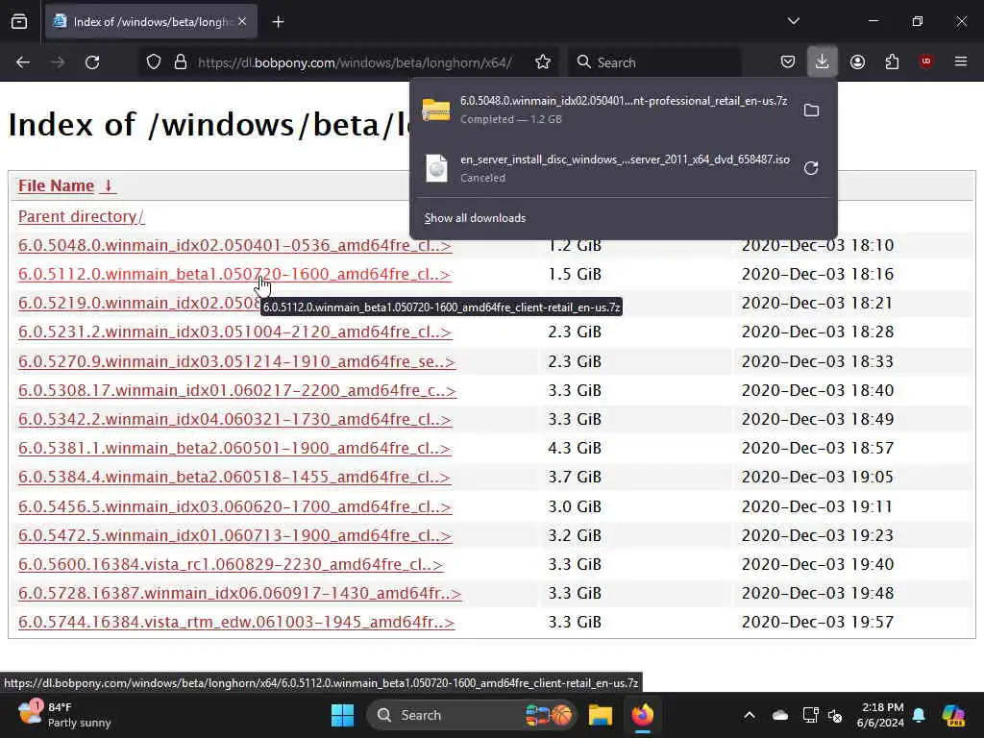Select canceled en_server_install_disc download entry
This screenshot has width=984, height=738.
click(605, 168)
